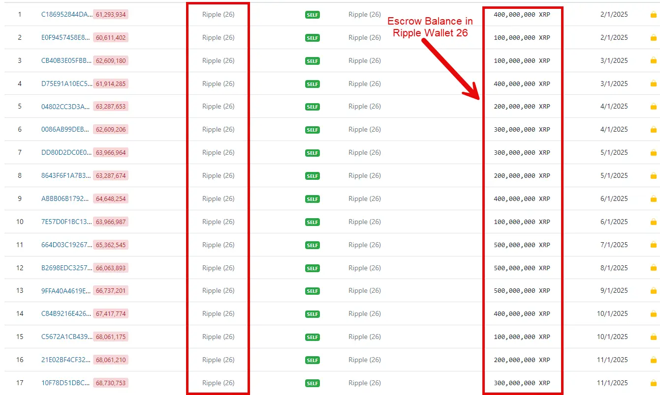
Task: Click the SELF badge in row 11
Action: (x=313, y=245)
